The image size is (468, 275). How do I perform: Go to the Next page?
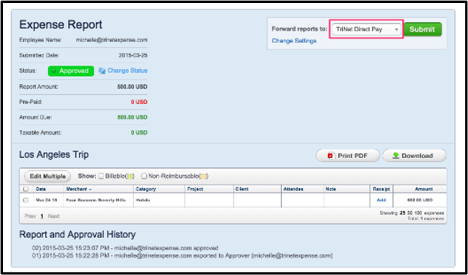coord(54,216)
